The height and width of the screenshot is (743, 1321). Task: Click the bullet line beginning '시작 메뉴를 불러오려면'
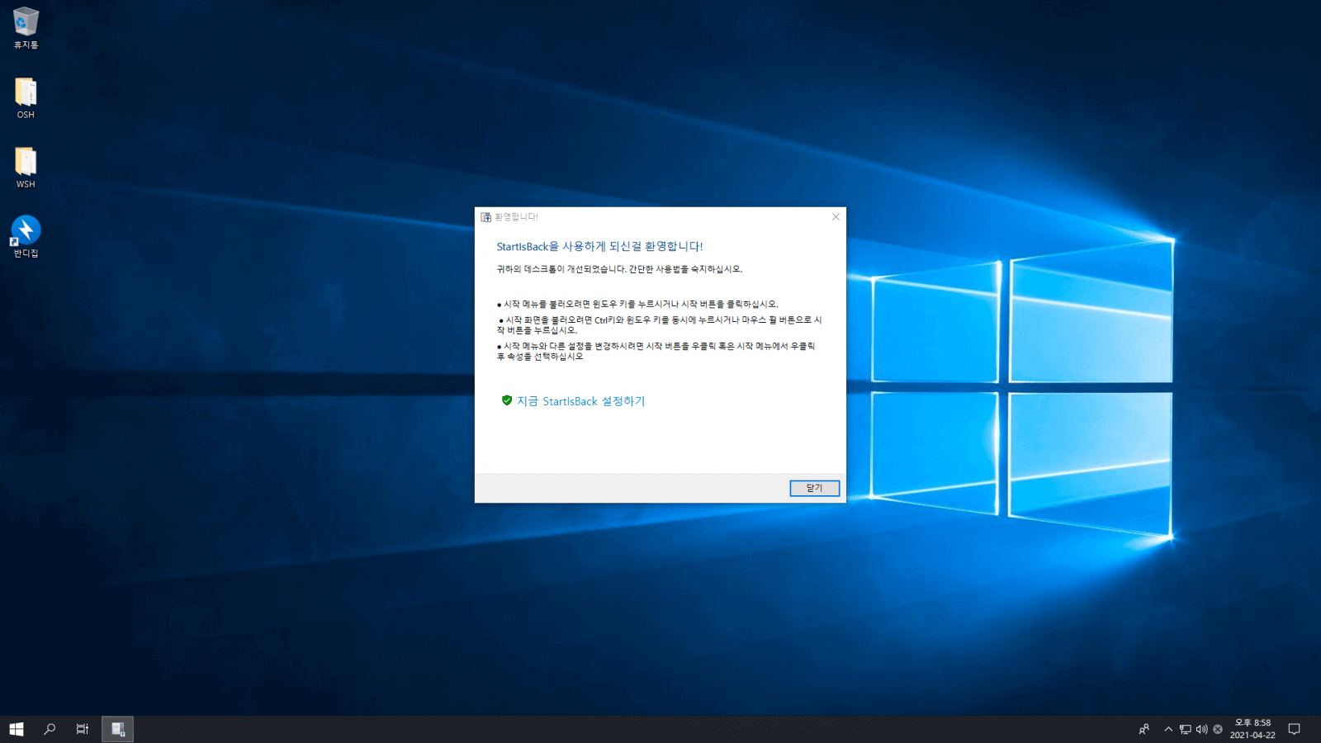pos(637,304)
